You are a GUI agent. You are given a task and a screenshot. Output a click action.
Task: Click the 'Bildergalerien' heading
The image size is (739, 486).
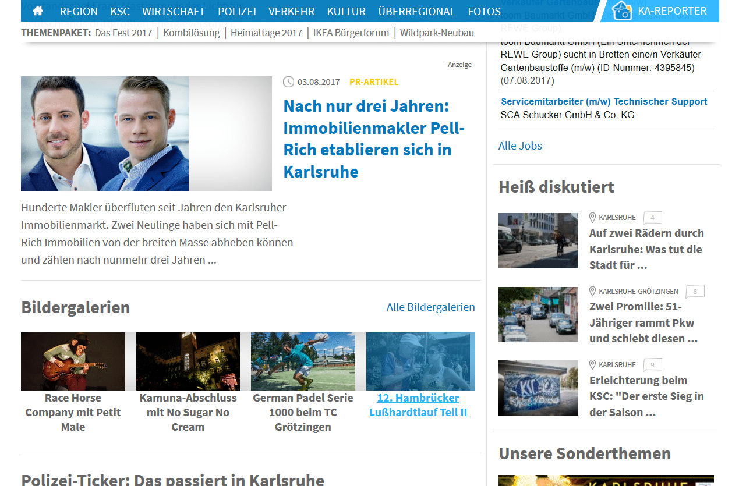click(x=75, y=307)
